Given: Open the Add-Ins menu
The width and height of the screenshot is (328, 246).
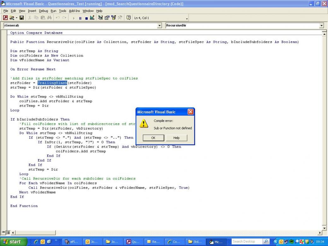Looking at the screenshot, I should tap(74, 11).
